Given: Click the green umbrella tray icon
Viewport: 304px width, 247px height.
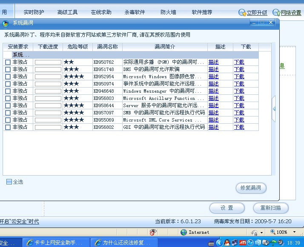Looking at the screenshot, I should coord(274,243).
